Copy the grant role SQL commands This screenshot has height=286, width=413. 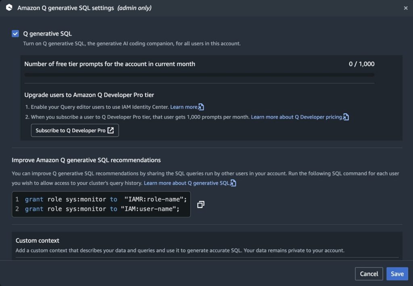[x=201, y=205]
